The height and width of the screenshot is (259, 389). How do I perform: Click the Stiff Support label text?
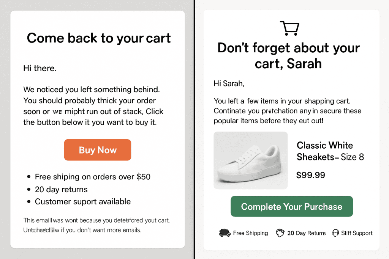click(357, 233)
